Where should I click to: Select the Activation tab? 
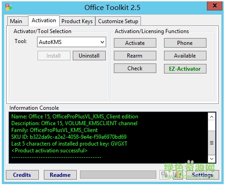point(44,20)
